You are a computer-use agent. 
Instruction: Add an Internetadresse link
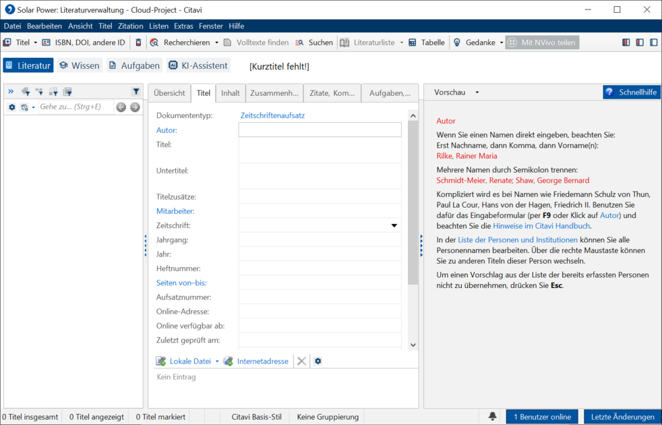[x=256, y=361]
